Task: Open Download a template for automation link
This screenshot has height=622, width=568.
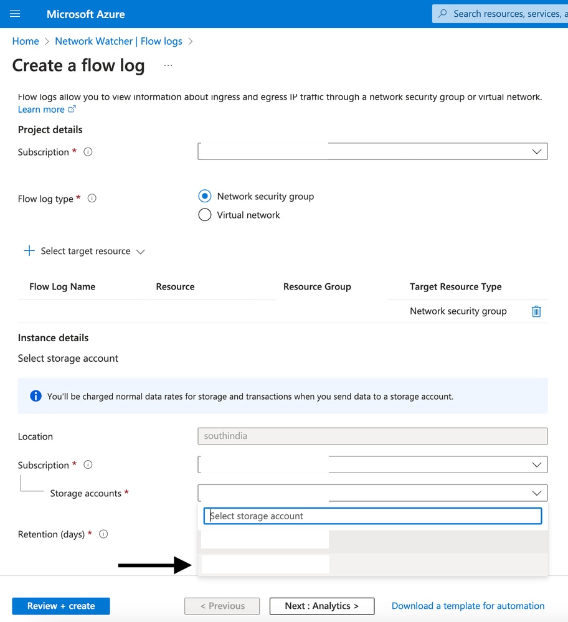Action: 468,606
